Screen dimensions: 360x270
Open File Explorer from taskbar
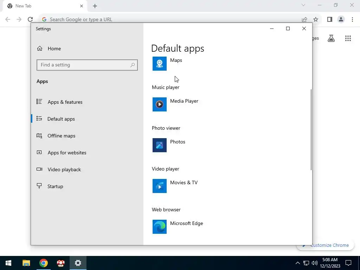(x=26, y=263)
